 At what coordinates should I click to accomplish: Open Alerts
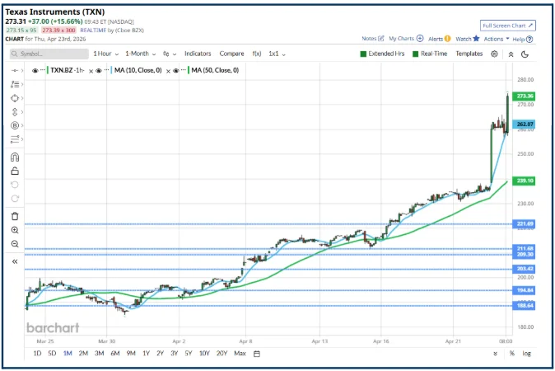pos(439,39)
